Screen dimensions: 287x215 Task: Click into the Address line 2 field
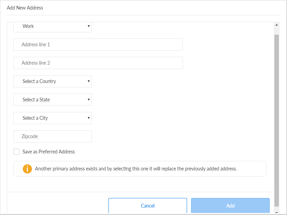click(x=98, y=63)
